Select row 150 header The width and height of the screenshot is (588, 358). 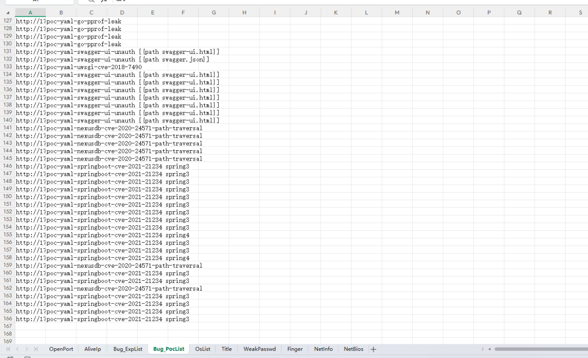coord(8,196)
